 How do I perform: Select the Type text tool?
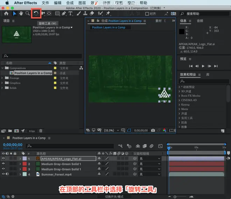[x=70, y=14]
